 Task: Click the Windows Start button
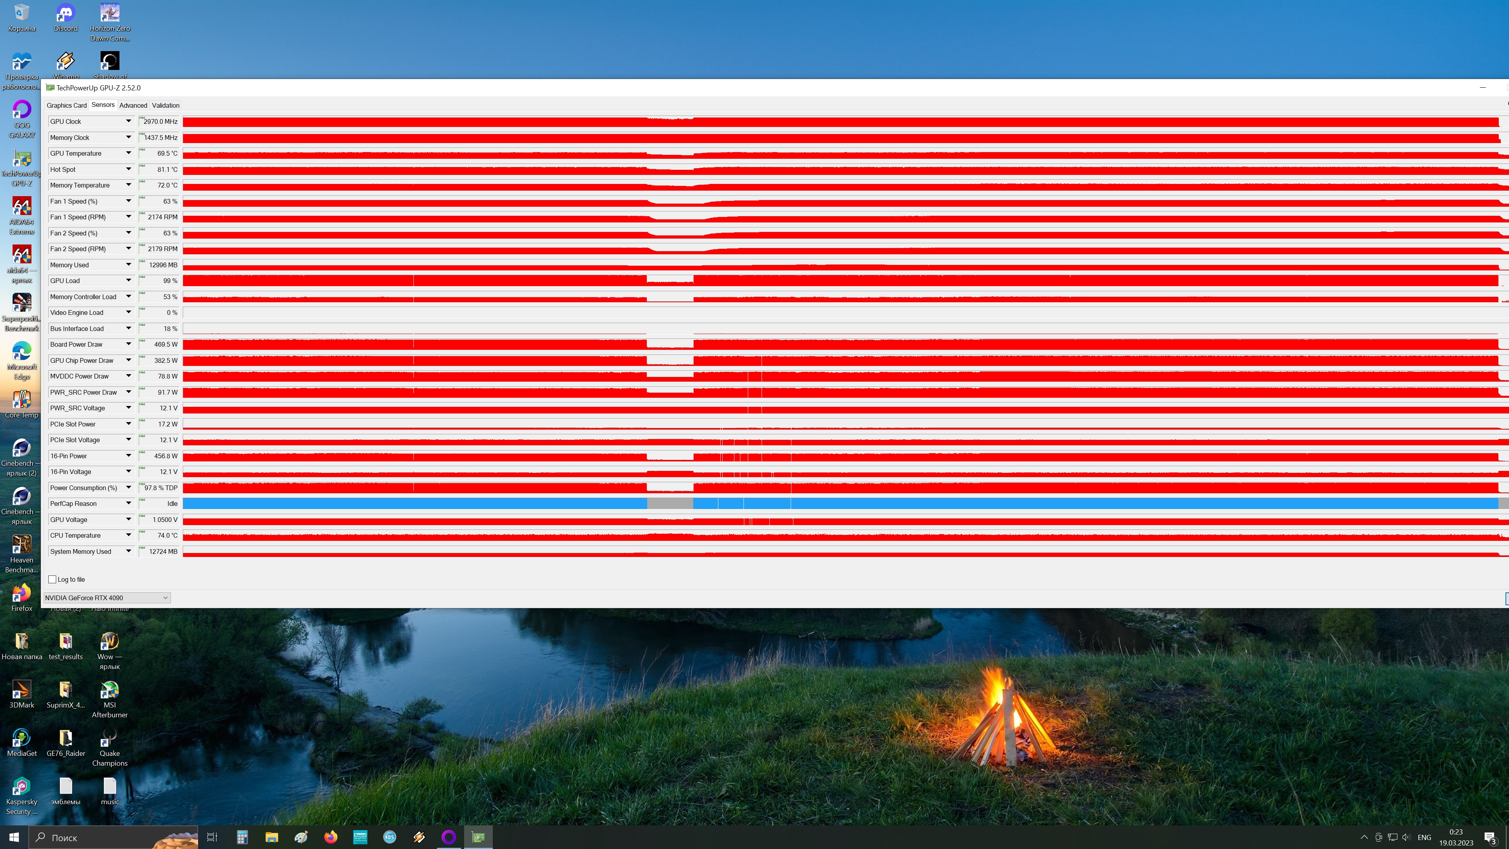(14, 837)
